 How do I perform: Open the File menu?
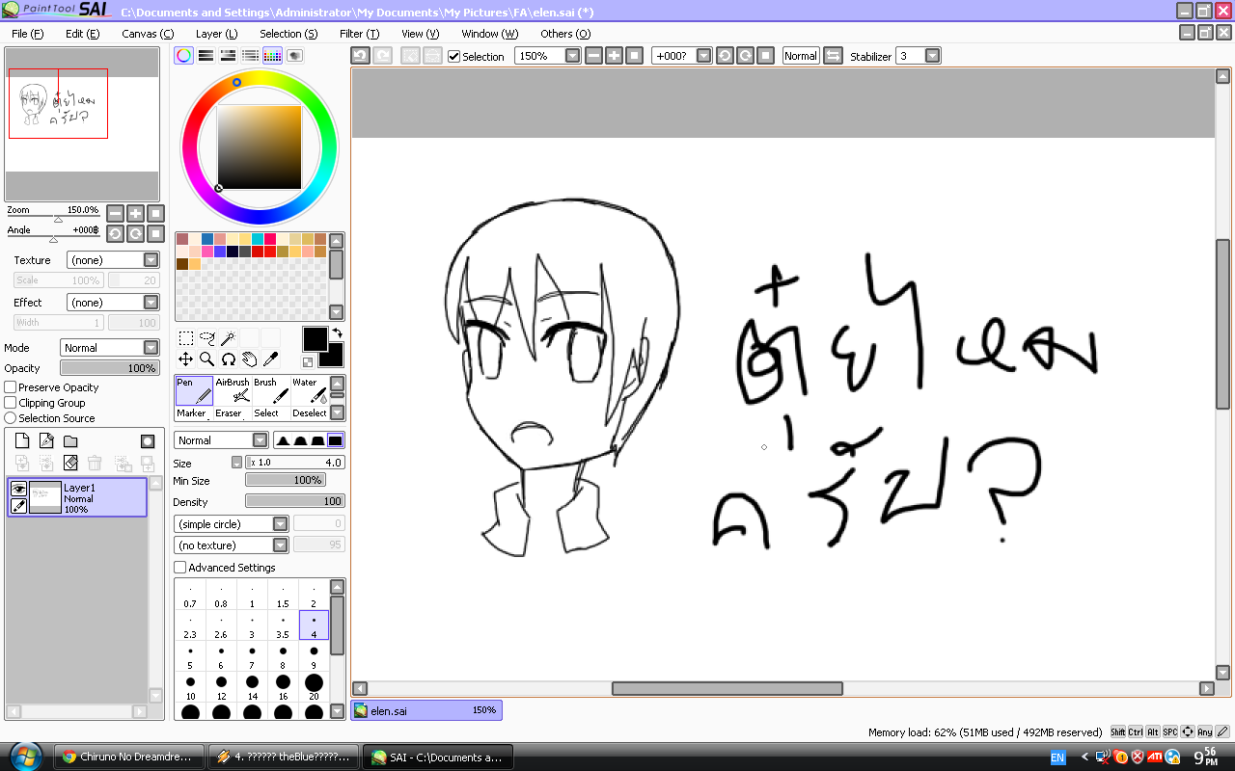27,34
